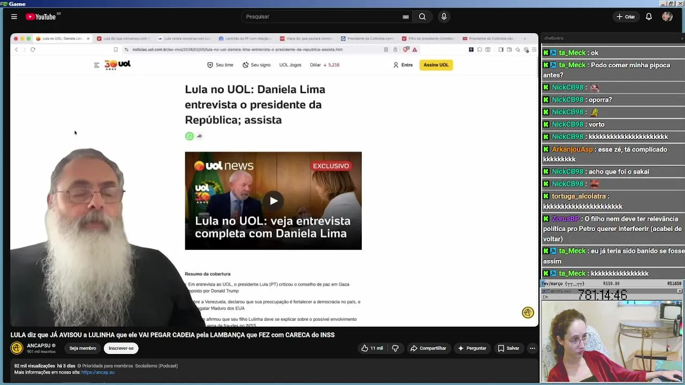Click the UOL 30 anos logo in video
Image resolution: width=685 pixels, height=385 pixels.
pyautogui.click(x=118, y=65)
